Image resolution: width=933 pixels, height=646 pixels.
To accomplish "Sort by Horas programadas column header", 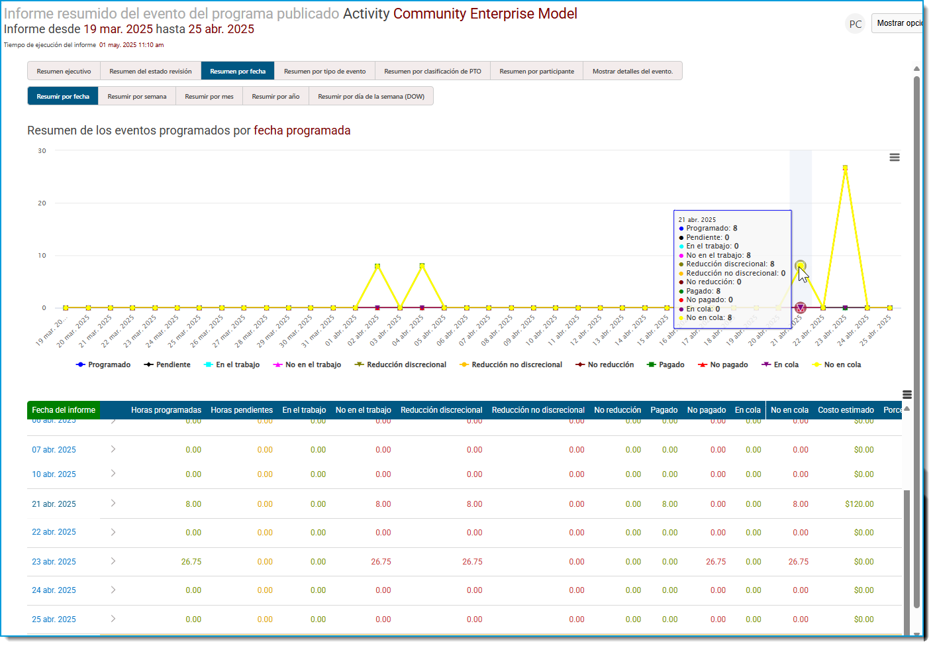I will (x=166, y=410).
